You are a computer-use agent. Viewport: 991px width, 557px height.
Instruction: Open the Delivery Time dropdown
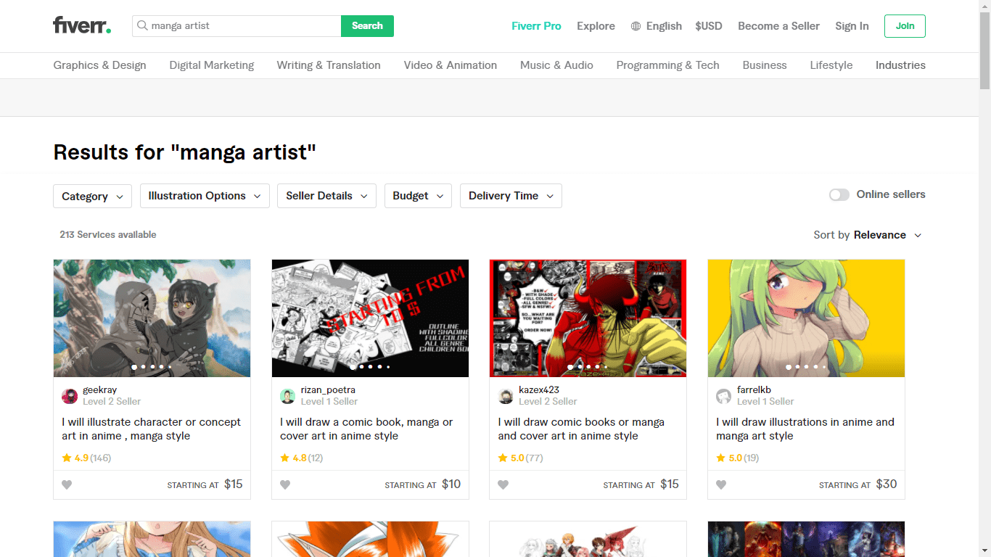pyautogui.click(x=511, y=196)
